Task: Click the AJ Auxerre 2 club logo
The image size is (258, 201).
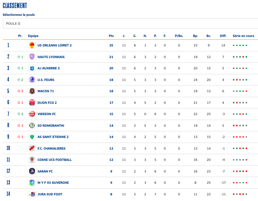Action: point(32,68)
